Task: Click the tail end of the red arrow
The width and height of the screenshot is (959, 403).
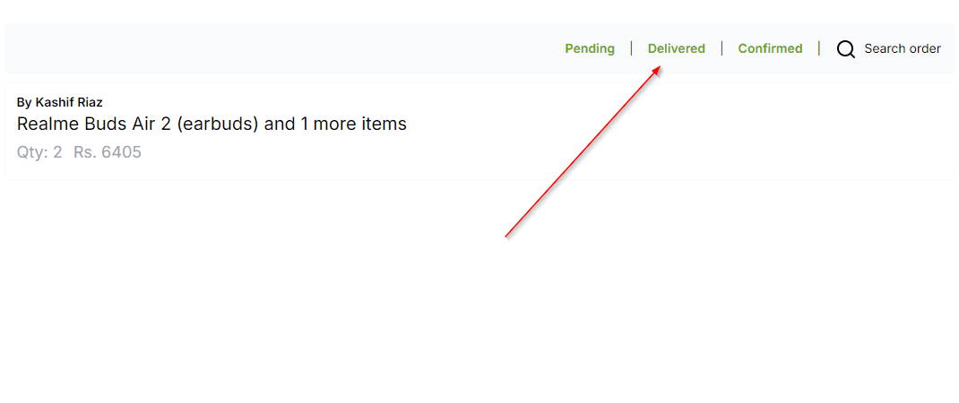Action: tap(506, 236)
